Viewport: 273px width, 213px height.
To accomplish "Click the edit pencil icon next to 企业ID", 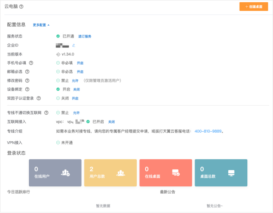I will pos(74,45).
